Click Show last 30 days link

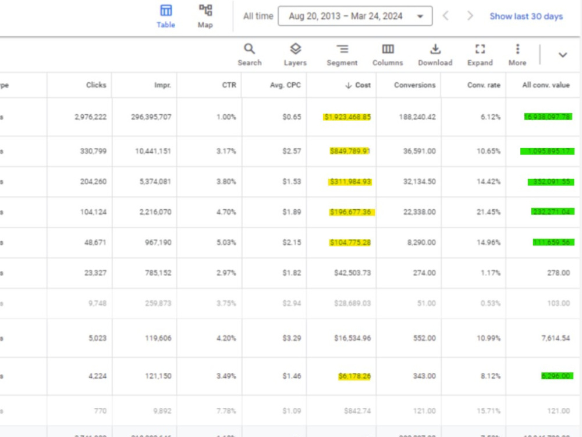coord(526,16)
